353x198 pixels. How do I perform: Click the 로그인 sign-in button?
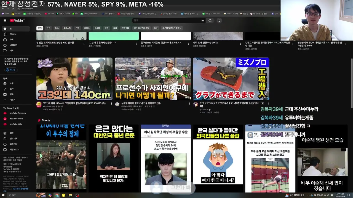[x=11, y=70]
